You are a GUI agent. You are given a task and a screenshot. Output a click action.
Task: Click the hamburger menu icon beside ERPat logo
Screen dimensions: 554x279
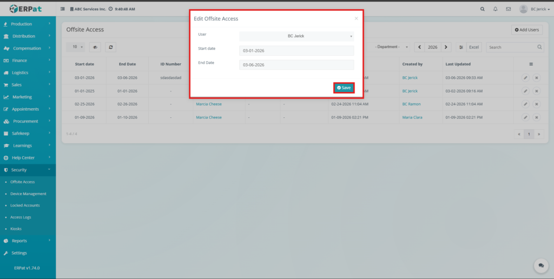(63, 9)
